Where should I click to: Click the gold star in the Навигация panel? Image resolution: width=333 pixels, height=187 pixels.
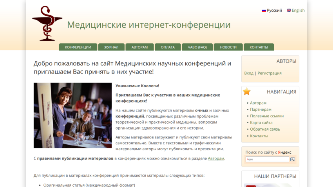[x=247, y=92]
